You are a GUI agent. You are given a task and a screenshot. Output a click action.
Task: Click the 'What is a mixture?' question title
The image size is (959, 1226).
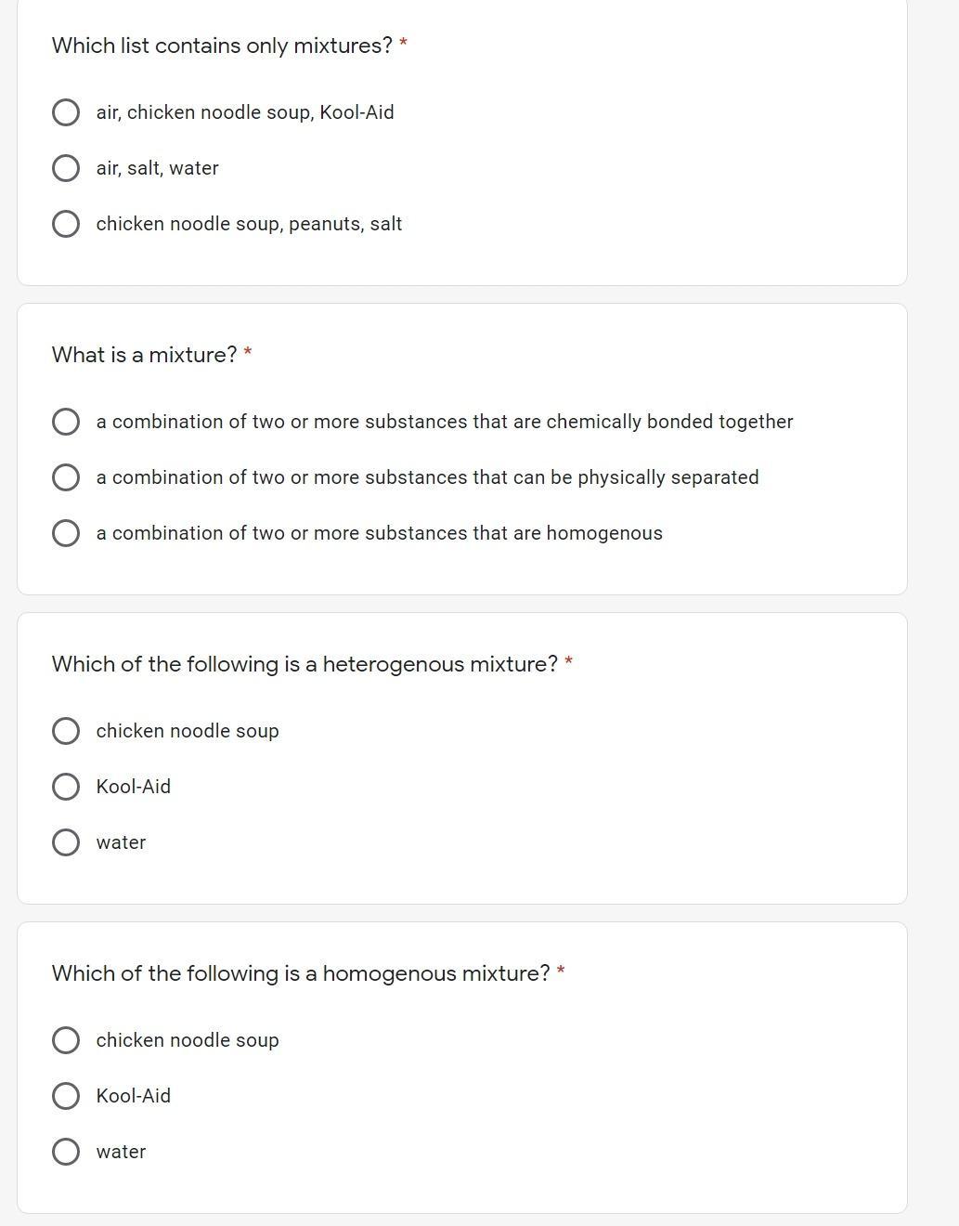[144, 355]
